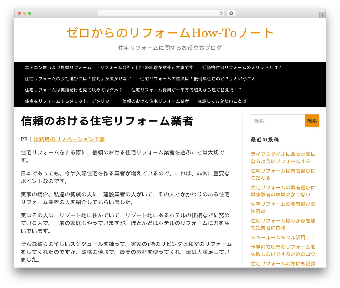Open recent post 住宅リフォームの際にも記録
Viewport: 340px width, 288px height.
point(283,264)
